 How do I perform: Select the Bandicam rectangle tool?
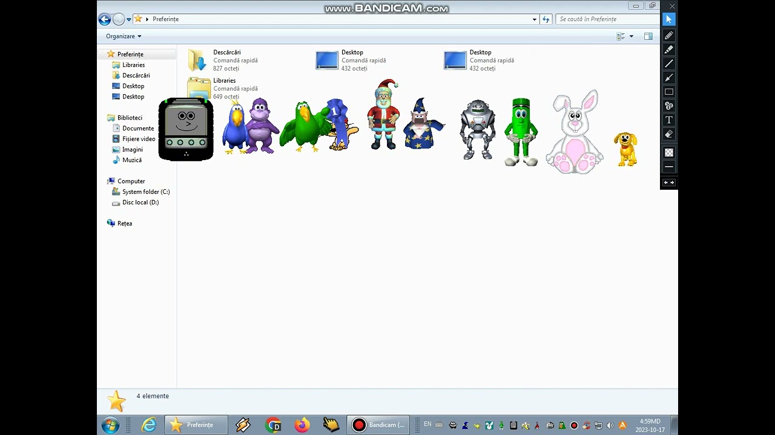pyautogui.click(x=668, y=92)
